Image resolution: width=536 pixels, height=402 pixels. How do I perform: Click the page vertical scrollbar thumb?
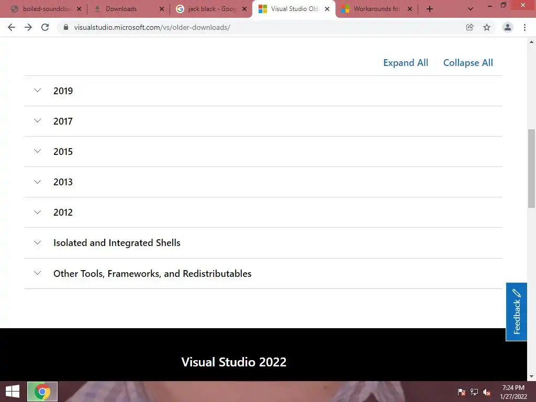tap(531, 169)
